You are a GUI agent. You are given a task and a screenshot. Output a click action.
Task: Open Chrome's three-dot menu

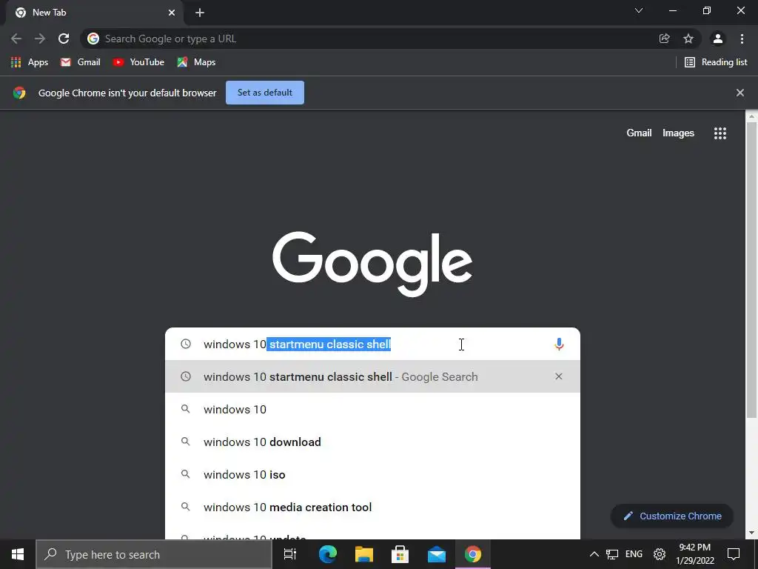point(742,39)
